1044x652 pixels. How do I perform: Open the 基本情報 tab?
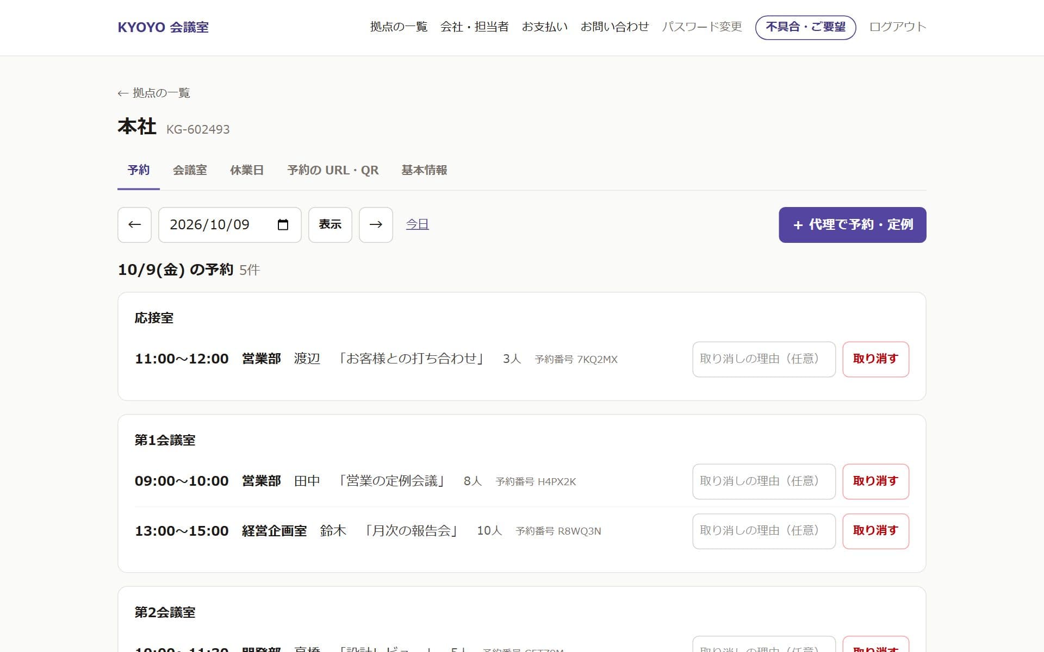[424, 171]
